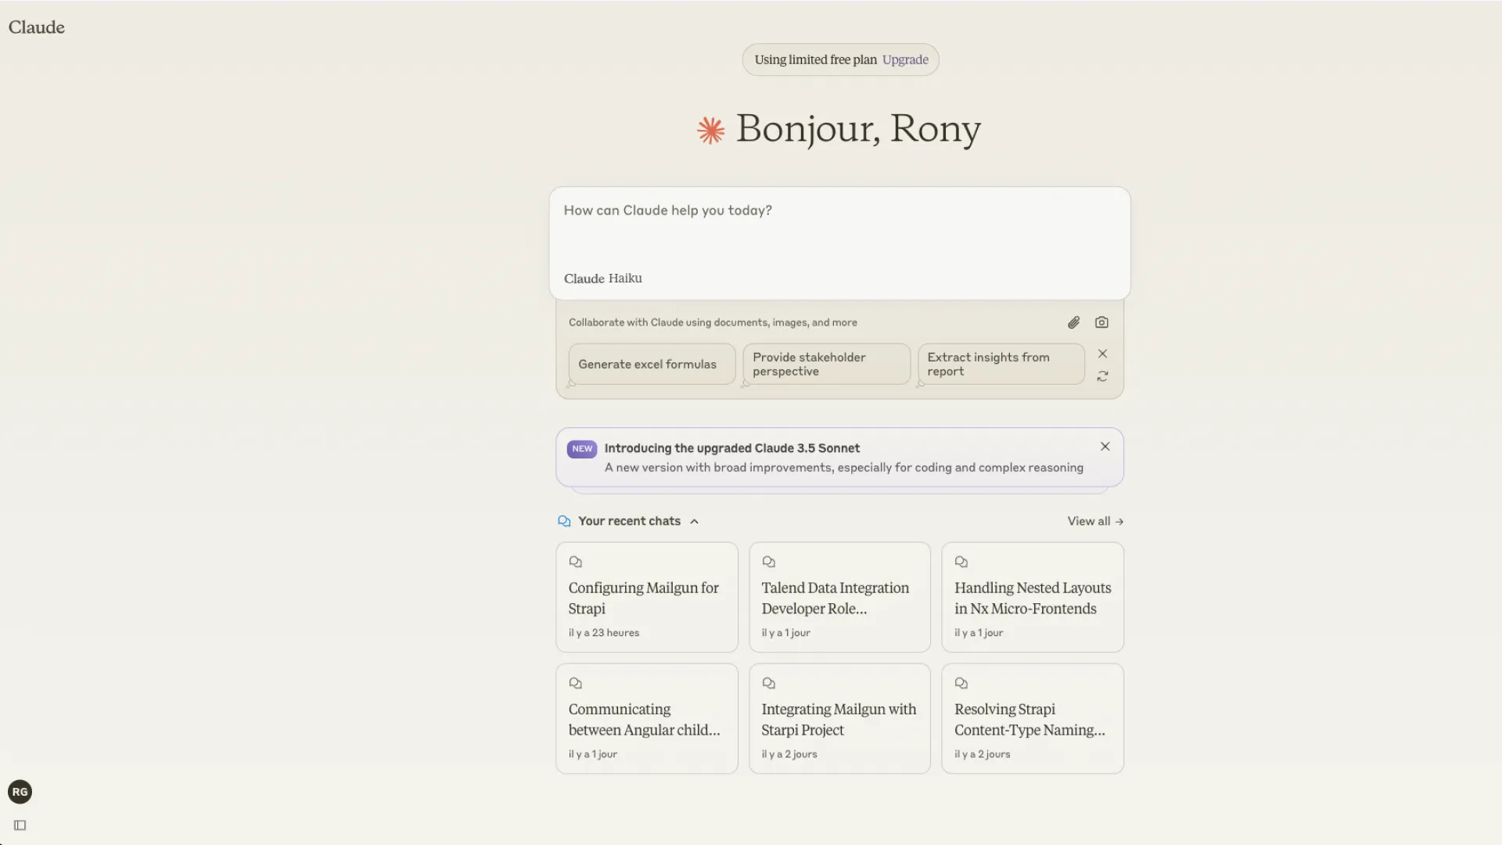Collapse the Your recent chats section
The height and width of the screenshot is (845, 1502).
(694, 522)
